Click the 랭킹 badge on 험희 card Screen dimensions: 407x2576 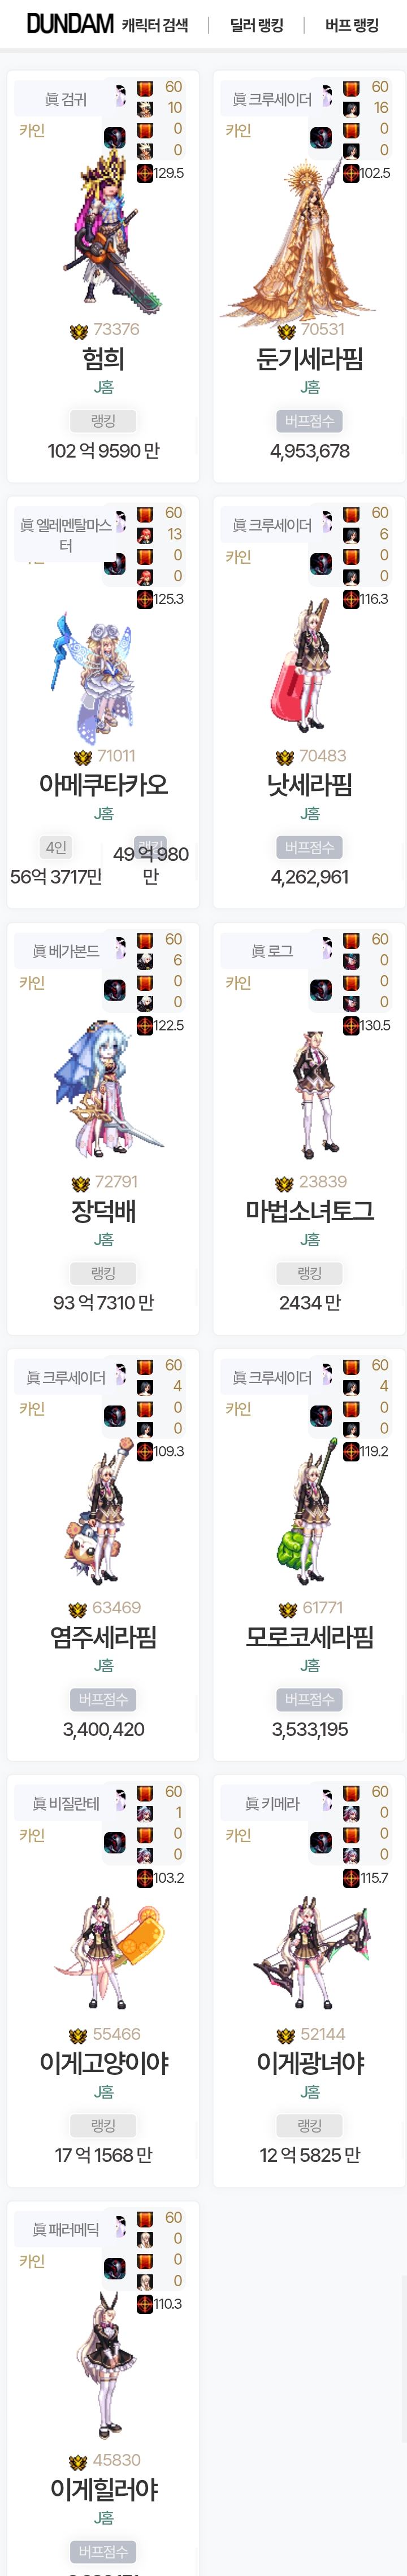pos(103,421)
